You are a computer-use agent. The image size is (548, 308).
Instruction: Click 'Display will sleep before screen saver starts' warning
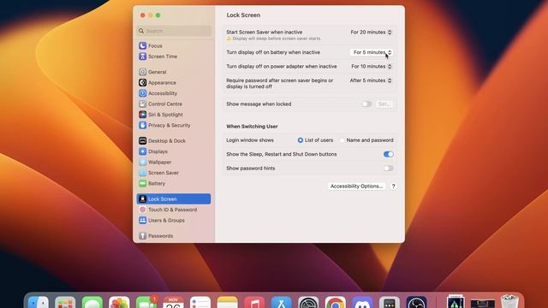pyautogui.click(x=274, y=38)
